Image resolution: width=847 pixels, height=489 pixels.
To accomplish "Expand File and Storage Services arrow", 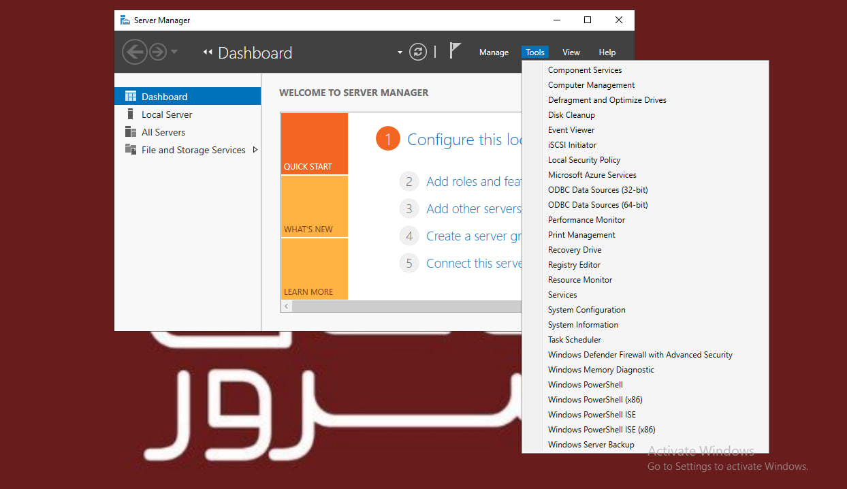I will (x=255, y=150).
